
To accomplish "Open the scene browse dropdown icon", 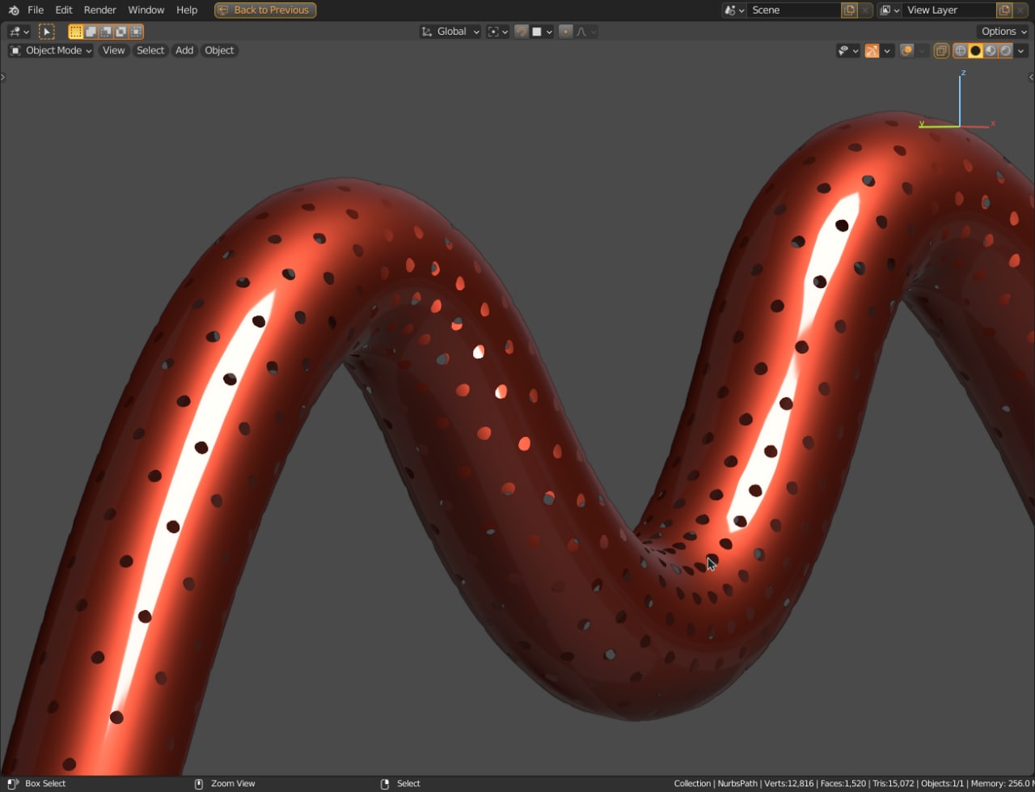I will tap(735, 10).
